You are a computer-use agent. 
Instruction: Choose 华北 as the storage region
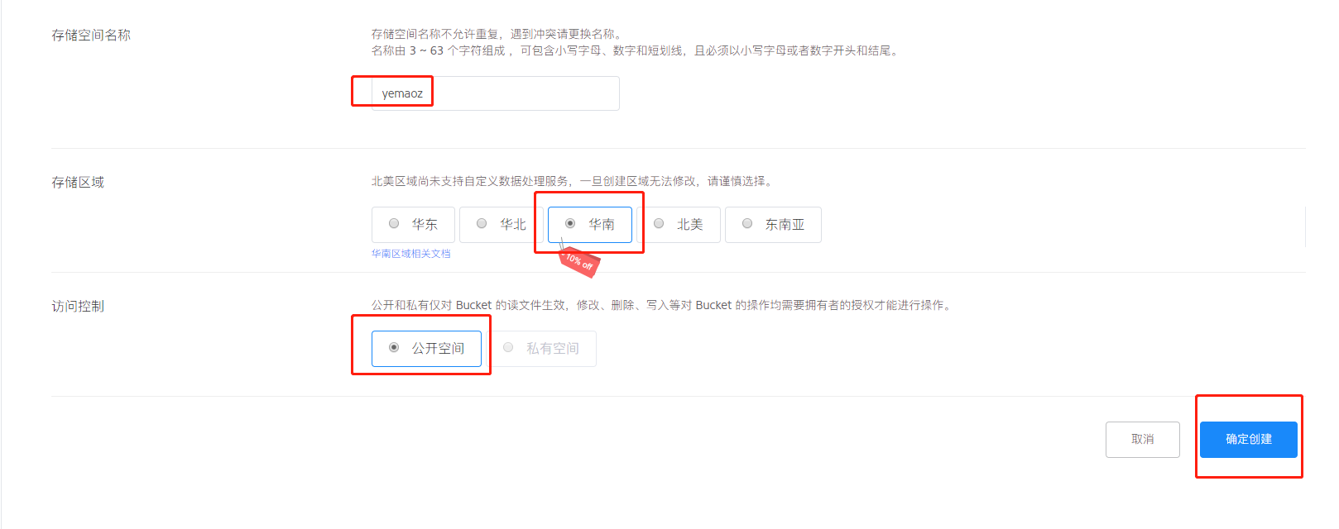point(502,224)
